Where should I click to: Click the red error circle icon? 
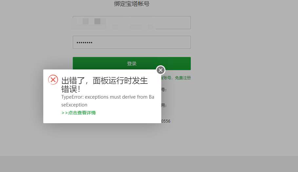point(53,80)
